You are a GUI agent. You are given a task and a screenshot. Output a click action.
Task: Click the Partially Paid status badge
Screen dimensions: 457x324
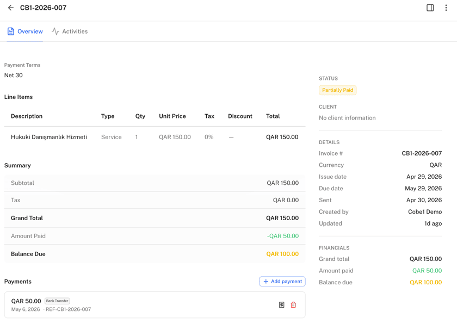337,90
